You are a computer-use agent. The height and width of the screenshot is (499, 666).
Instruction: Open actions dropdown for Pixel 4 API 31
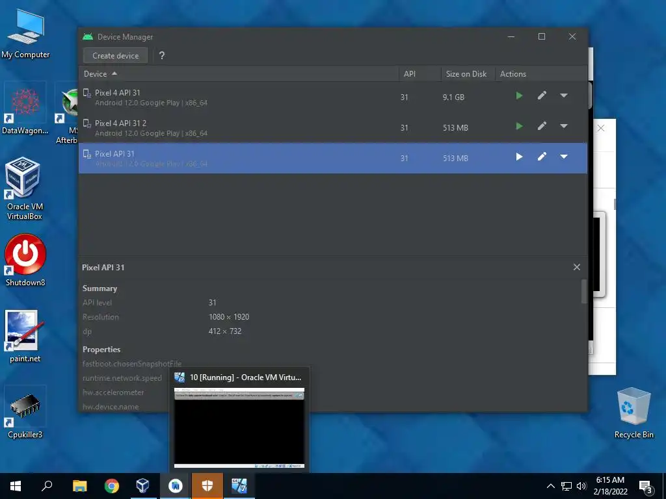click(x=564, y=96)
